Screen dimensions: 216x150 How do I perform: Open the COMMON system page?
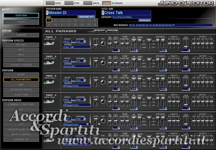pos(21,35)
